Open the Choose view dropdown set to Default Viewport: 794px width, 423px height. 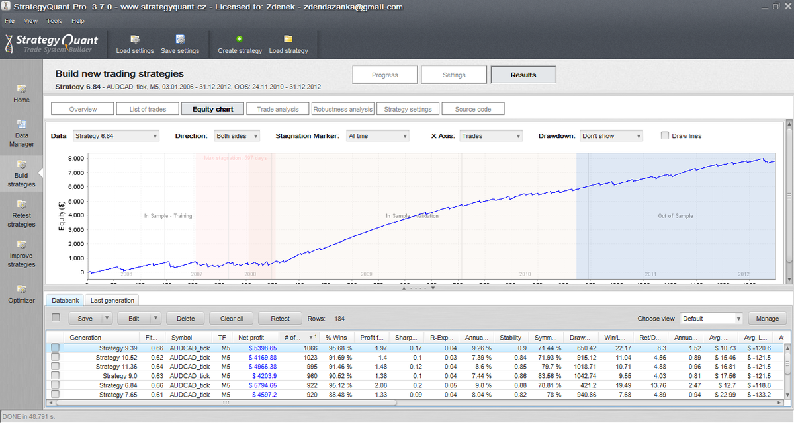(712, 318)
